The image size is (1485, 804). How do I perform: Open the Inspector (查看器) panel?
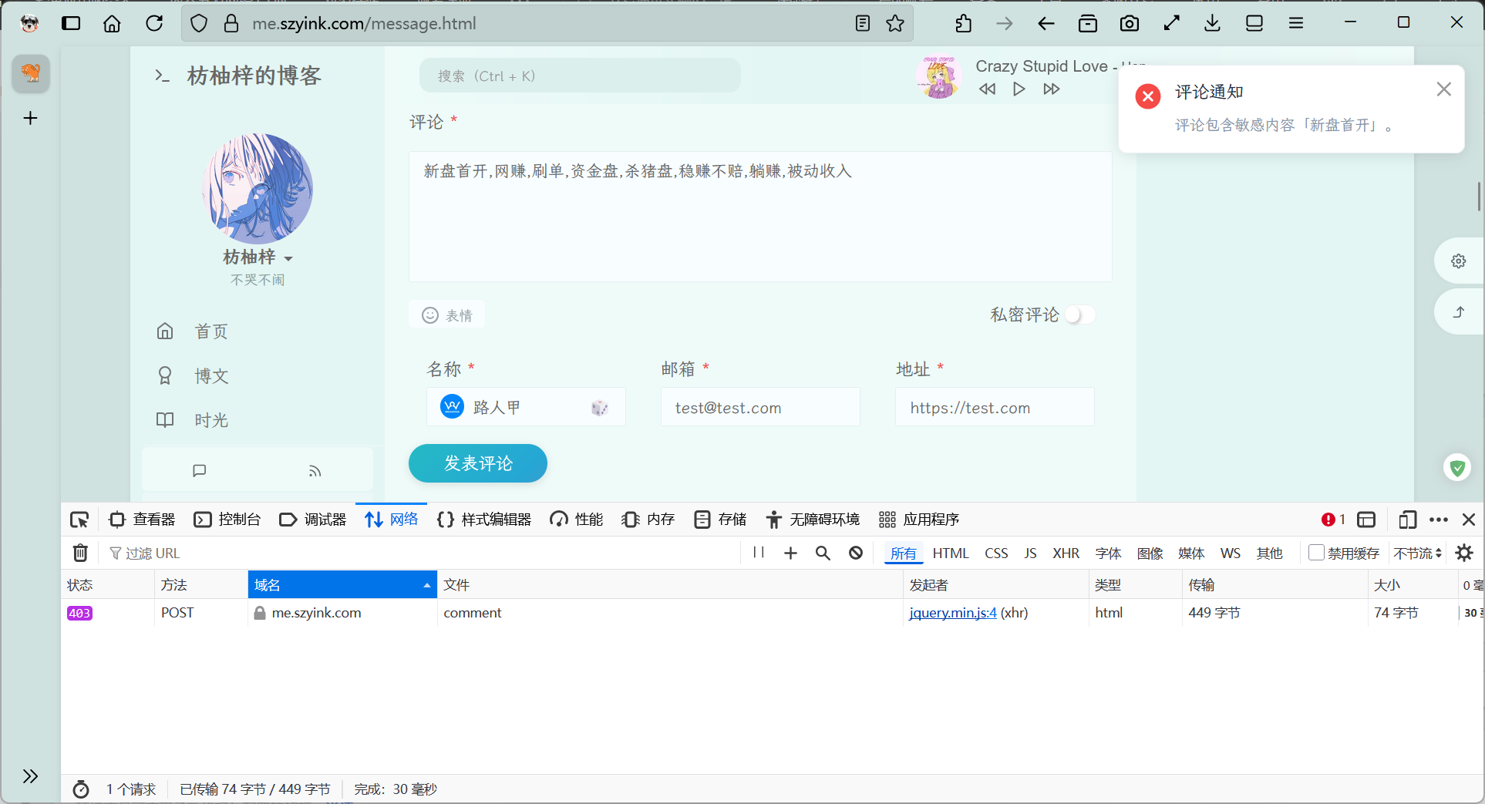[141, 519]
